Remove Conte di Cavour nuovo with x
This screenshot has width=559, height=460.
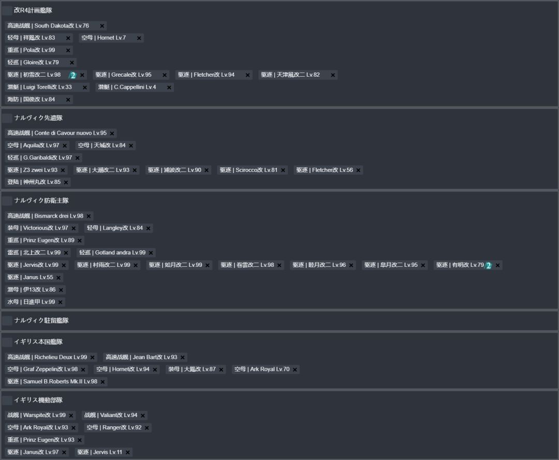[112, 133]
